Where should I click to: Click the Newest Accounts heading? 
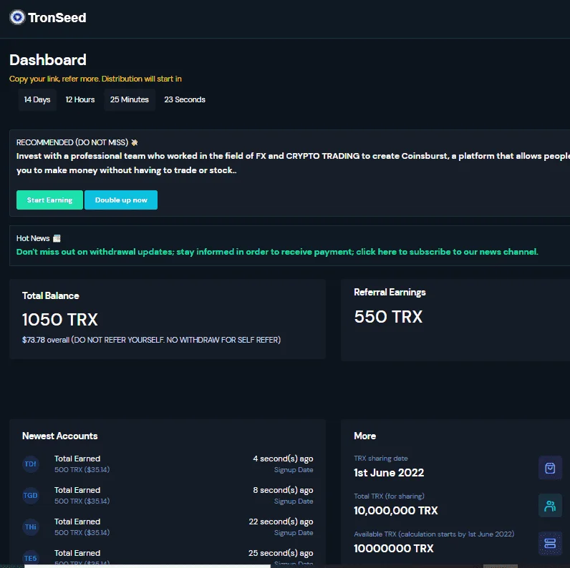coord(60,436)
